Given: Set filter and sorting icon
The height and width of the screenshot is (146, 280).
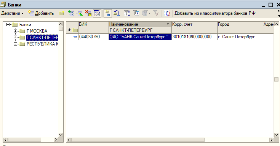Looking at the screenshot, I should (x=127, y=13).
